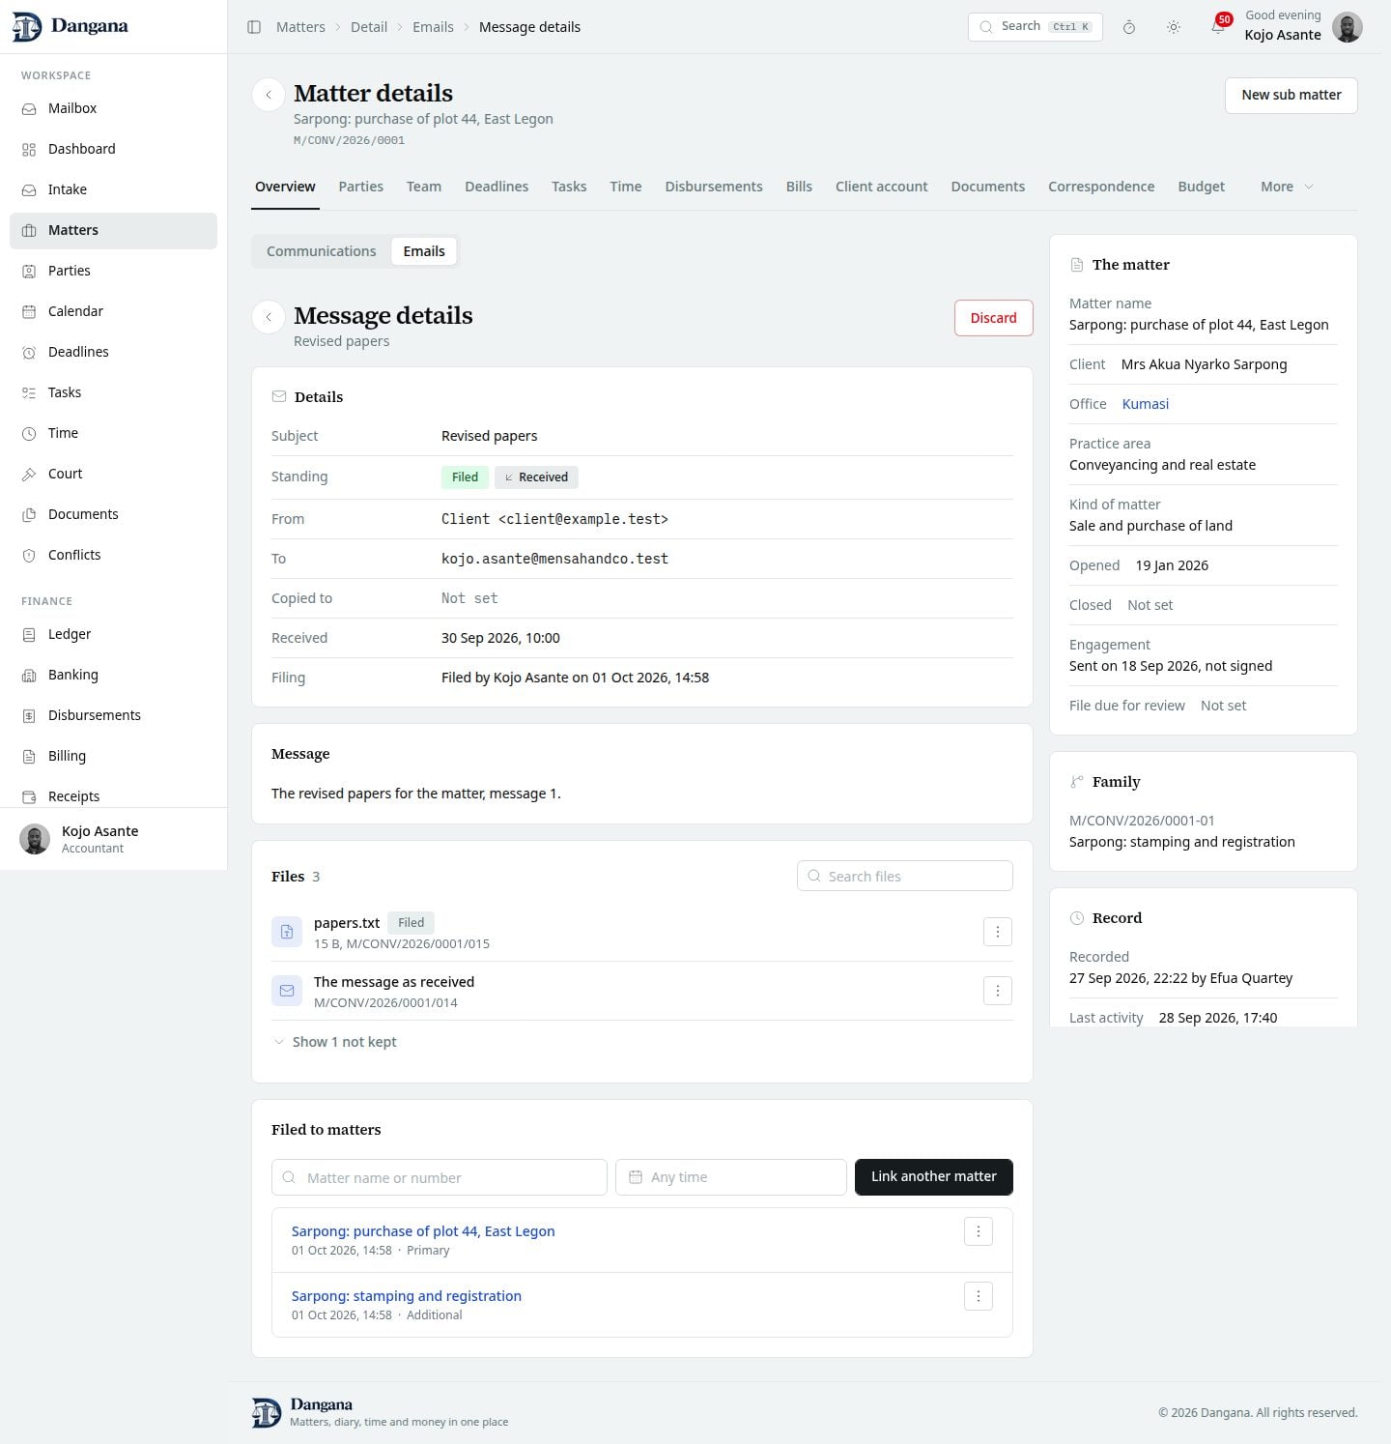Switch theme with the sun icon
This screenshot has height=1444, width=1391.
point(1174,27)
